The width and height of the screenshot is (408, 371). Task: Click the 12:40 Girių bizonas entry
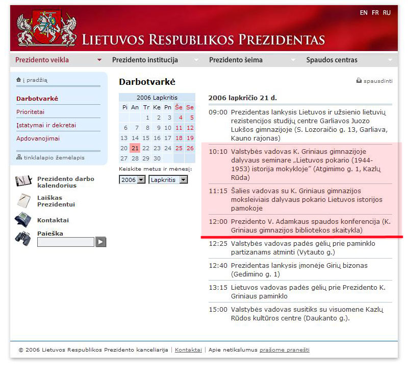tap(300, 270)
